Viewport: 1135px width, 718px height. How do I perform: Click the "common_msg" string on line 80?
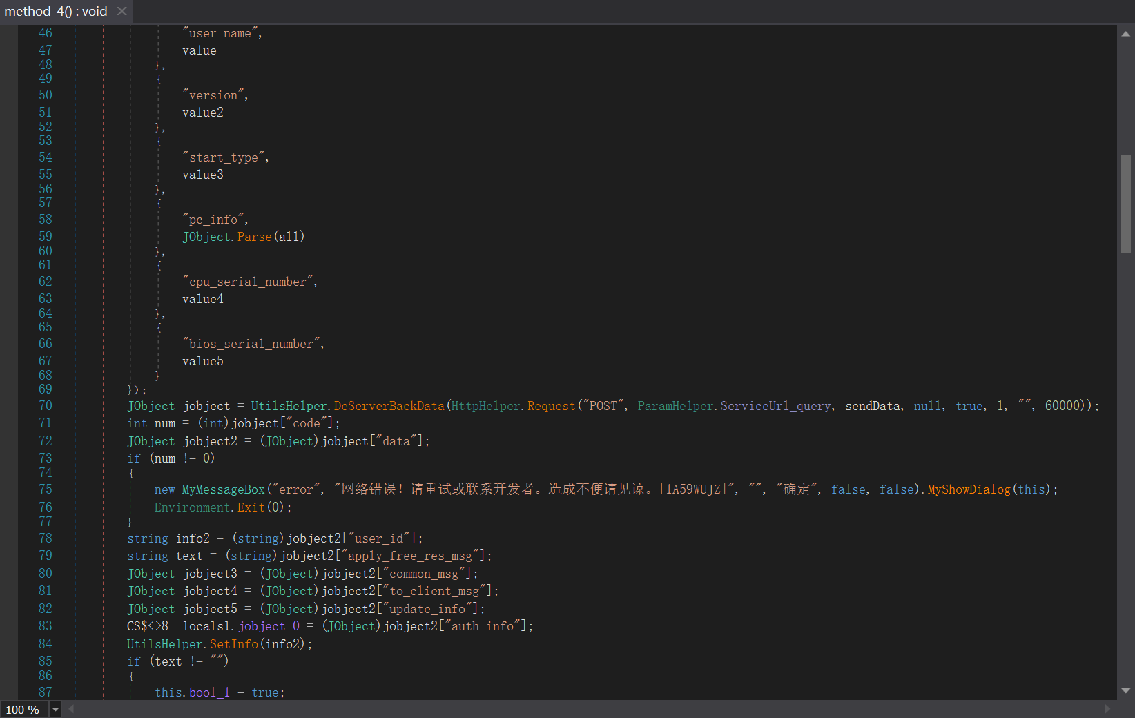tap(424, 574)
